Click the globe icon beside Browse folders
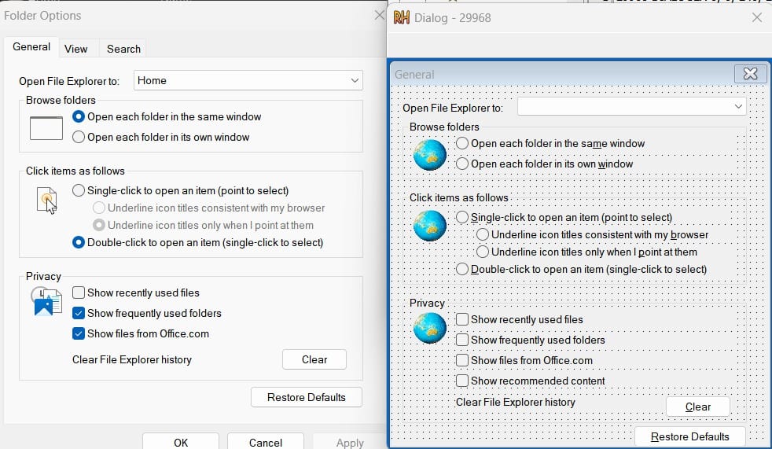Screen dimensions: 772x449 pyautogui.click(x=429, y=154)
